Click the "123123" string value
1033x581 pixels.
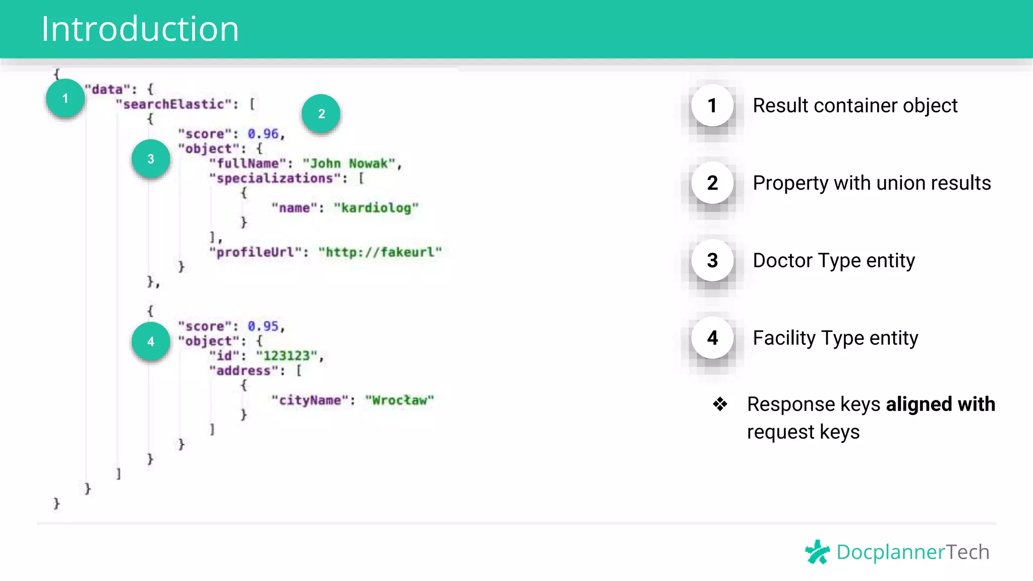(286, 356)
